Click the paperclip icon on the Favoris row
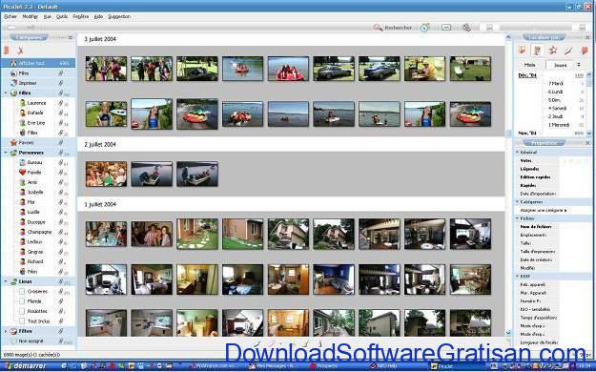This screenshot has height=372, width=596. (61, 142)
